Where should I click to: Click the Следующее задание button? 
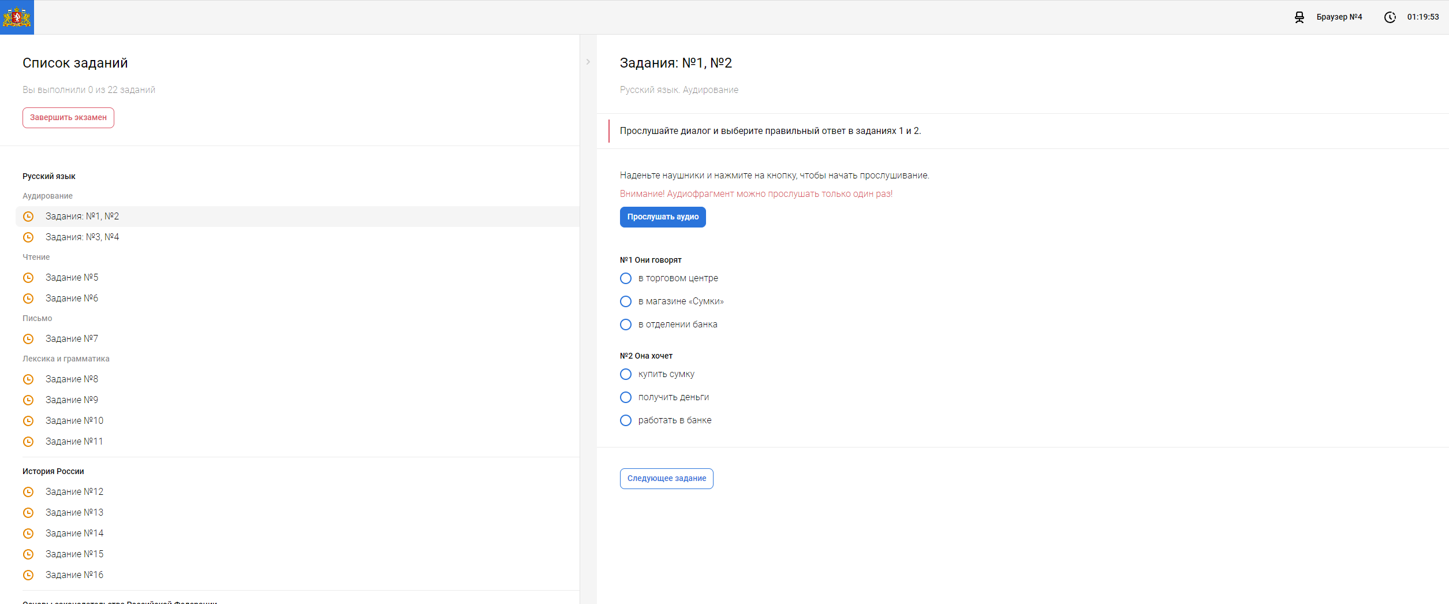coord(666,479)
